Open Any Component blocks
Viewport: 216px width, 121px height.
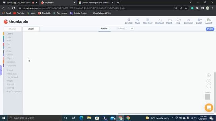[14, 91]
